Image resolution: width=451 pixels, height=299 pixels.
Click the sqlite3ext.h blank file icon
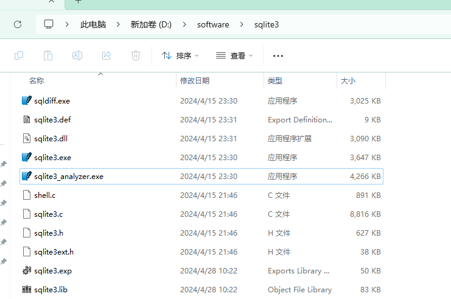[26, 252]
